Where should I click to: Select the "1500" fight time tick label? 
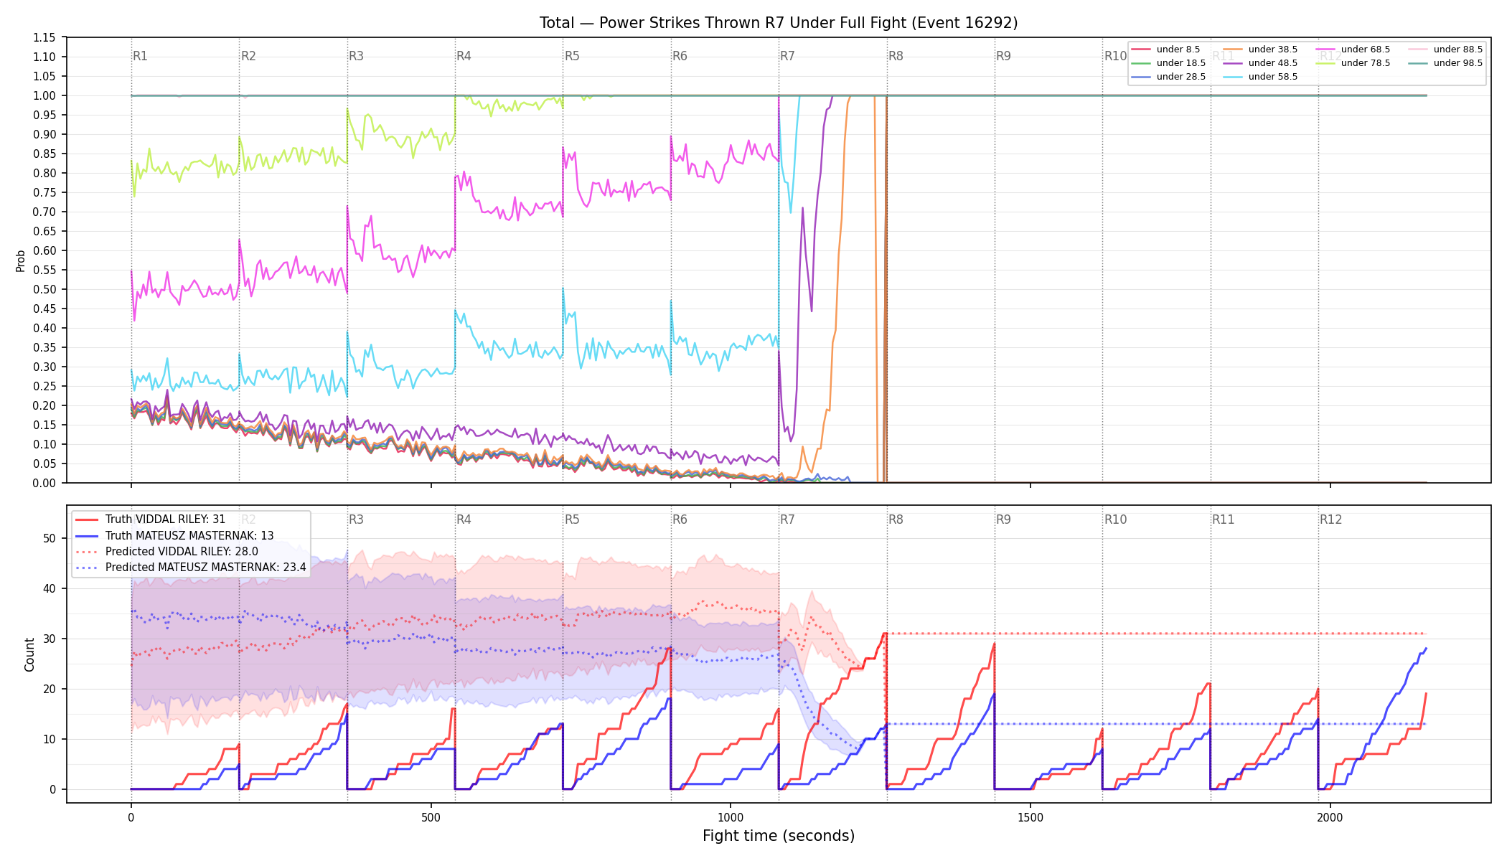click(1031, 817)
